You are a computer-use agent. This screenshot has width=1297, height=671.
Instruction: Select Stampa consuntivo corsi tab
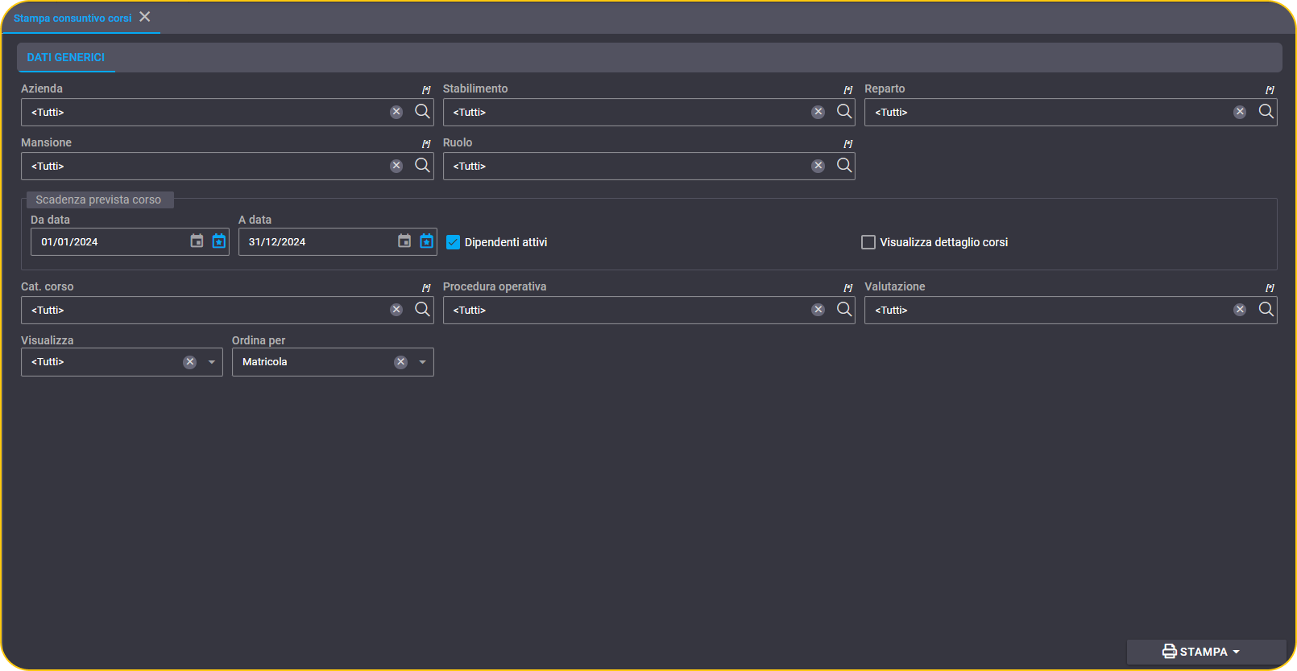[73, 18]
